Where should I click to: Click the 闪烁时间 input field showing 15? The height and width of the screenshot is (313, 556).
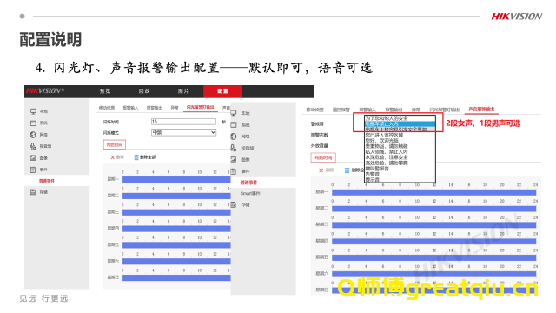point(183,122)
